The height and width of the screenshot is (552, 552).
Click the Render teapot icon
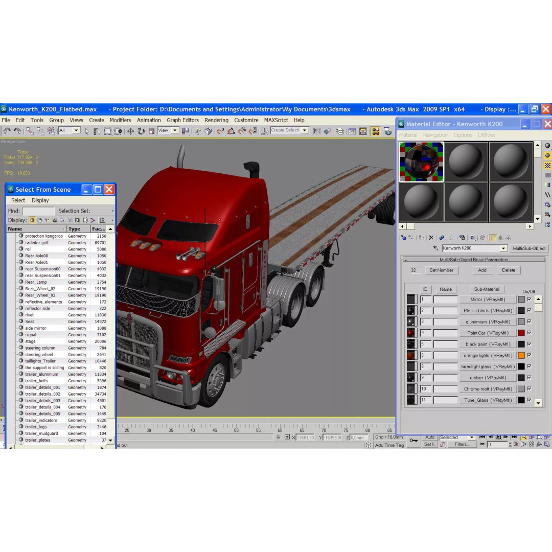click(387, 131)
